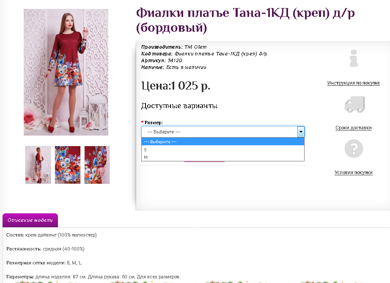
Task: Choose the '--- Выберите ---' option in list
Action: [223, 141]
